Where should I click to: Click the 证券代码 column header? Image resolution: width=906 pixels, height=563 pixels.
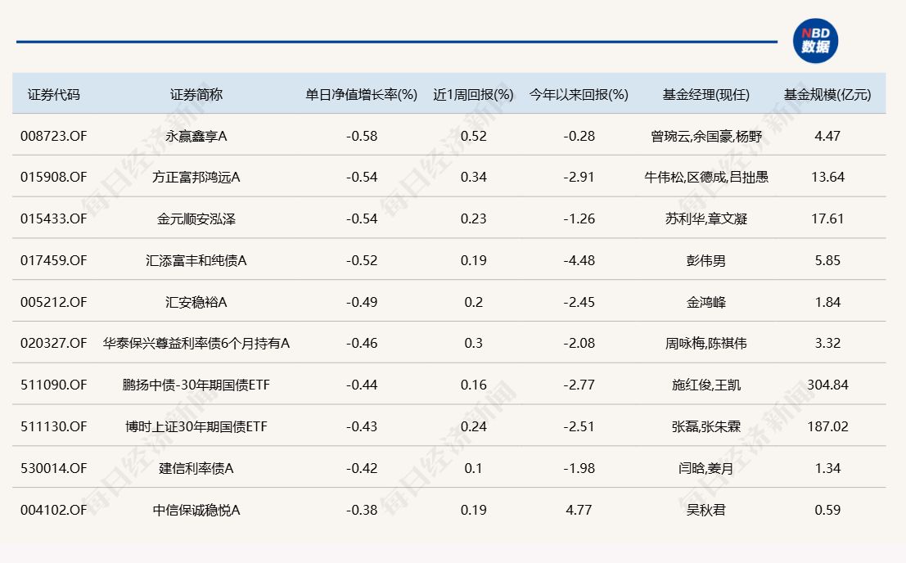[54, 94]
